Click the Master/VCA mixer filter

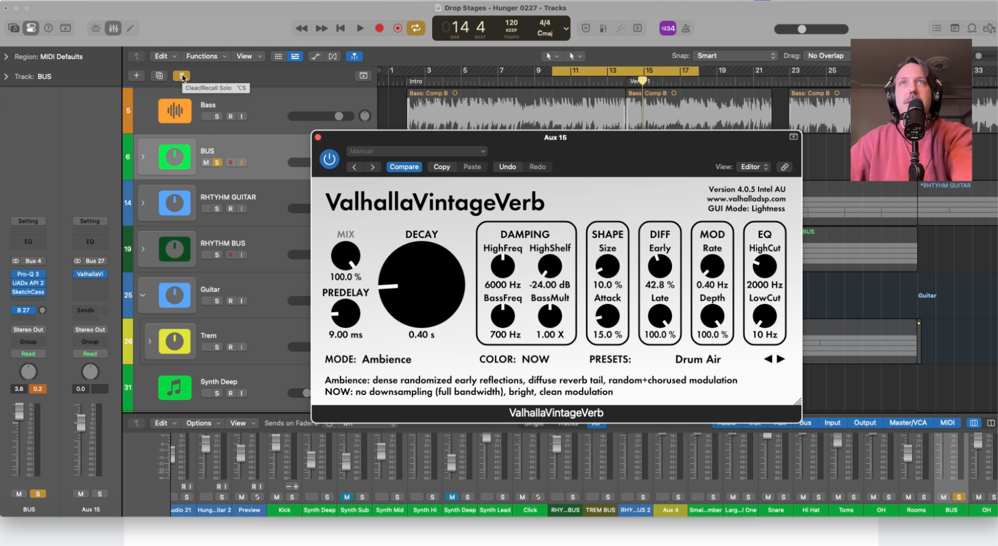pyautogui.click(x=908, y=423)
